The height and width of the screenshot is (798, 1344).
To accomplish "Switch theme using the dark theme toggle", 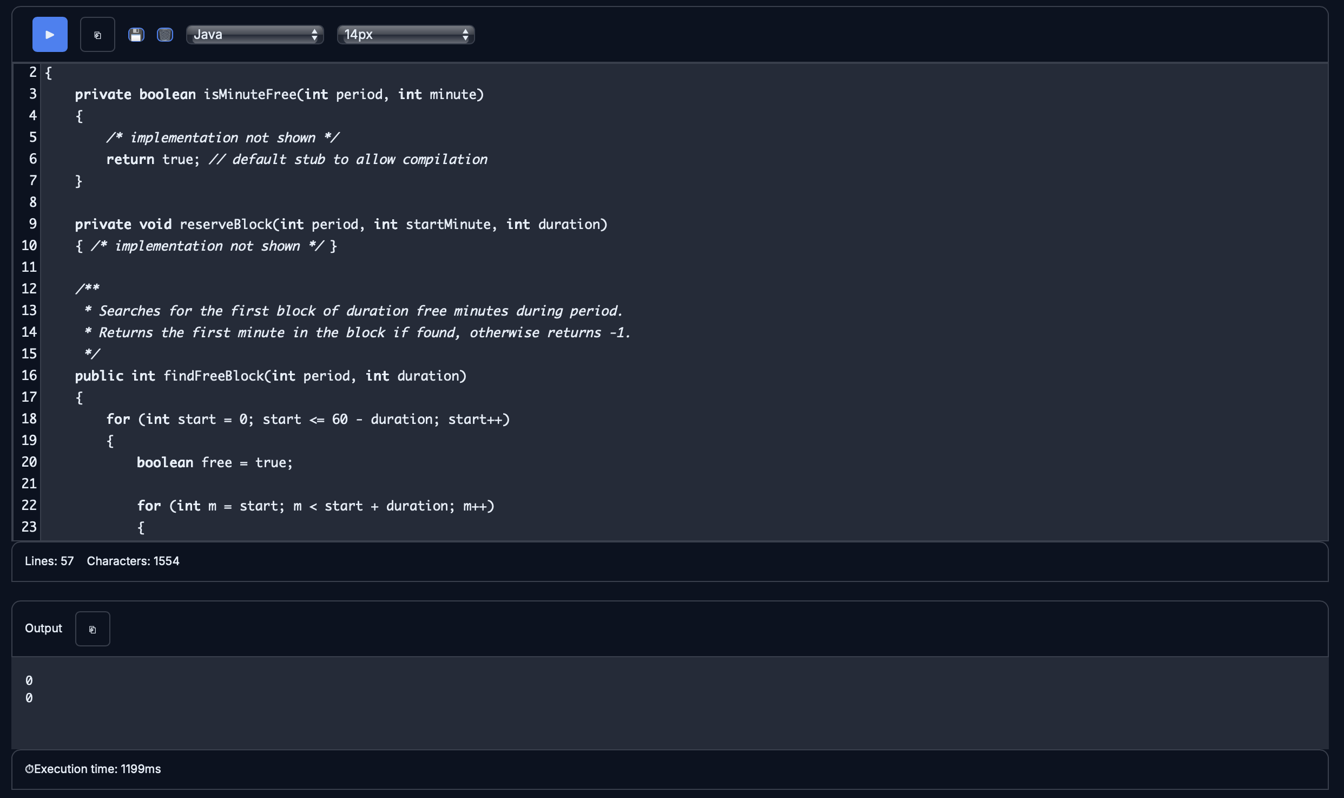I will click(164, 34).
